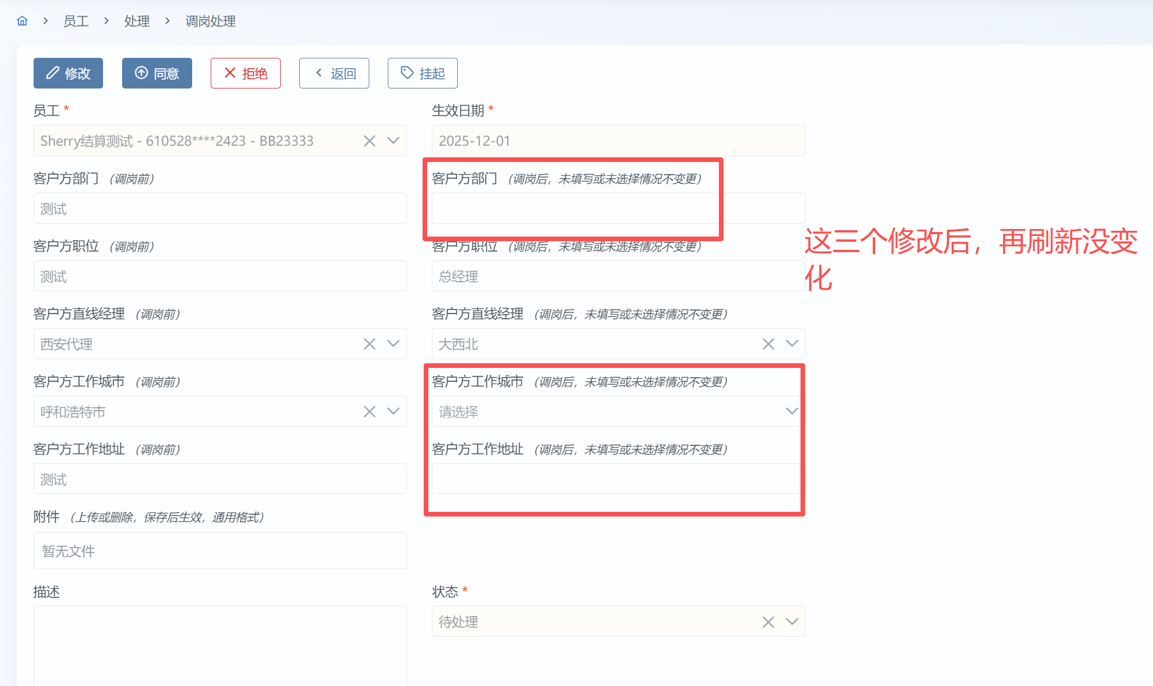Click the 同意 approve button
This screenshot has width=1153, height=686.
click(157, 73)
